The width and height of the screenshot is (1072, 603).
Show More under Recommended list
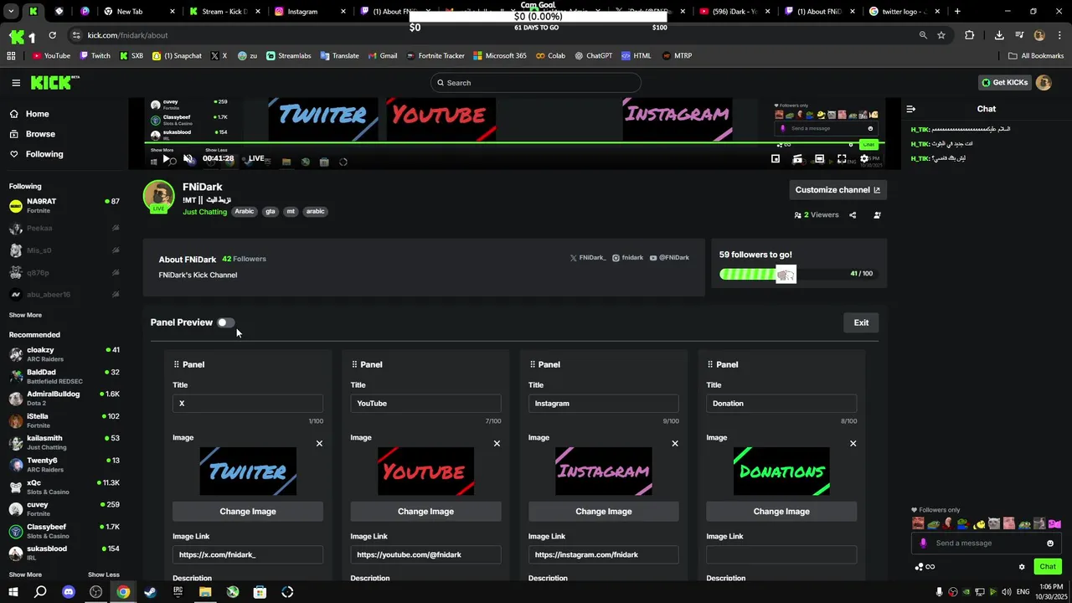pyautogui.click(x=25, y=575)
